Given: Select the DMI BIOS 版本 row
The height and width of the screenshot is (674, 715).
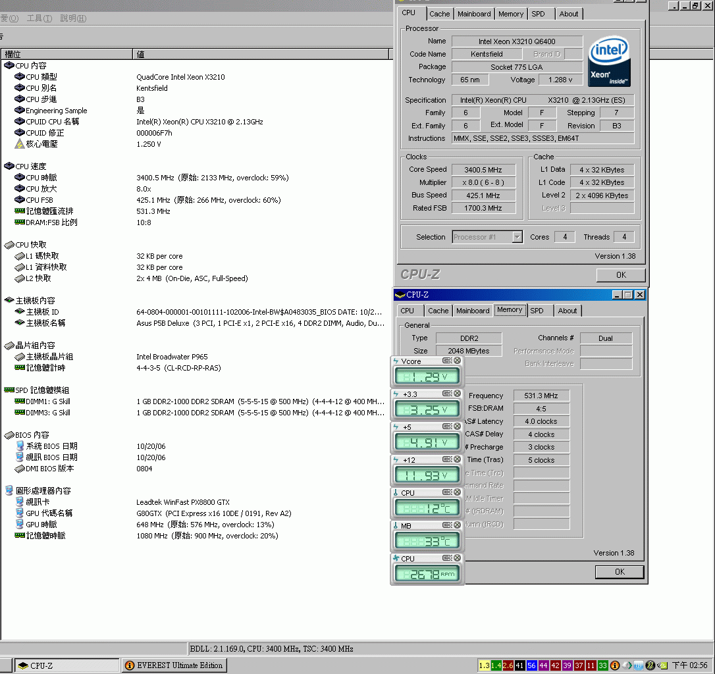Looking at the screenshot, I should [x=196, y=469].
